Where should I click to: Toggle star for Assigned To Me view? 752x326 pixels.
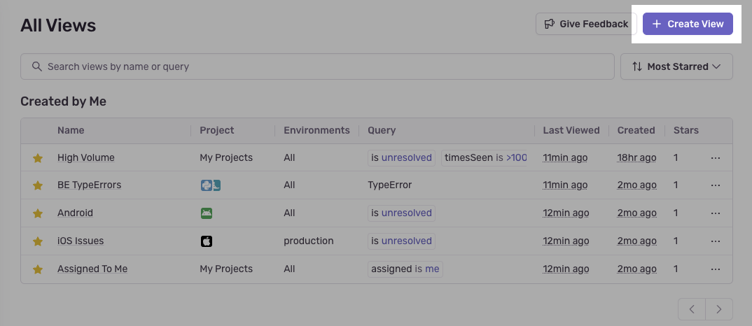pos(38,269)
